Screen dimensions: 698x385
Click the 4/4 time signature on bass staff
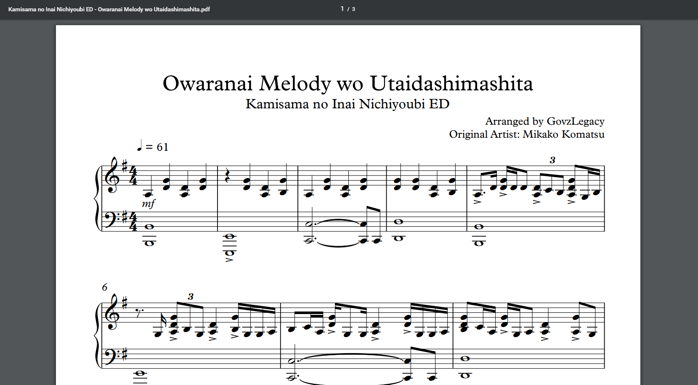[x=133, y=222]
